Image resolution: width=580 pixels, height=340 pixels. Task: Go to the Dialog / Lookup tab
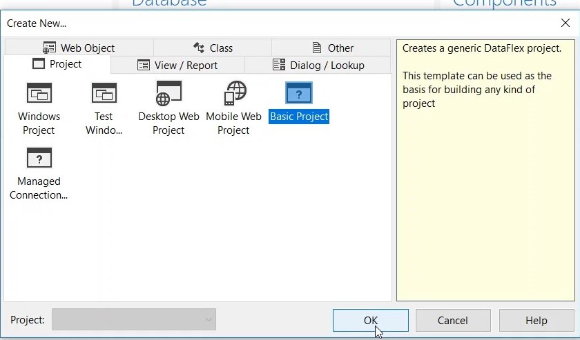pyautogui.click(x=318, y=66)
